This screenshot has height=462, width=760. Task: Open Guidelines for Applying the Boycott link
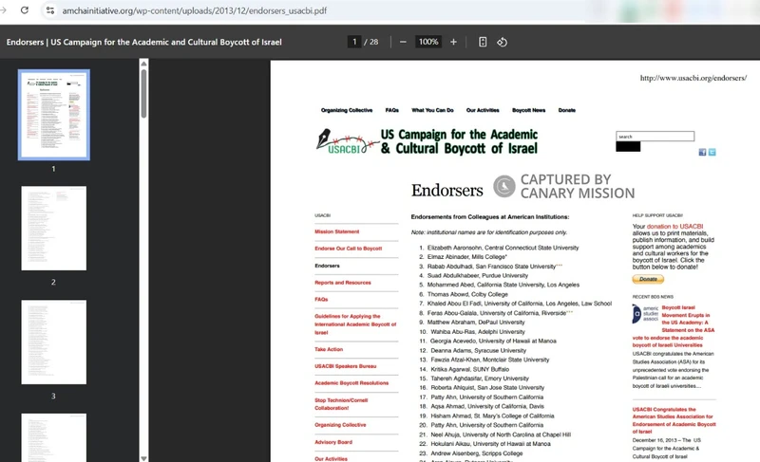(355, 324)
